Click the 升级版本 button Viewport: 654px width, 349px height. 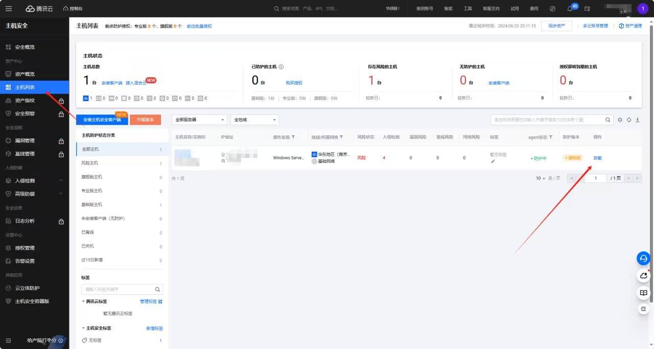[x=145, y=120]
